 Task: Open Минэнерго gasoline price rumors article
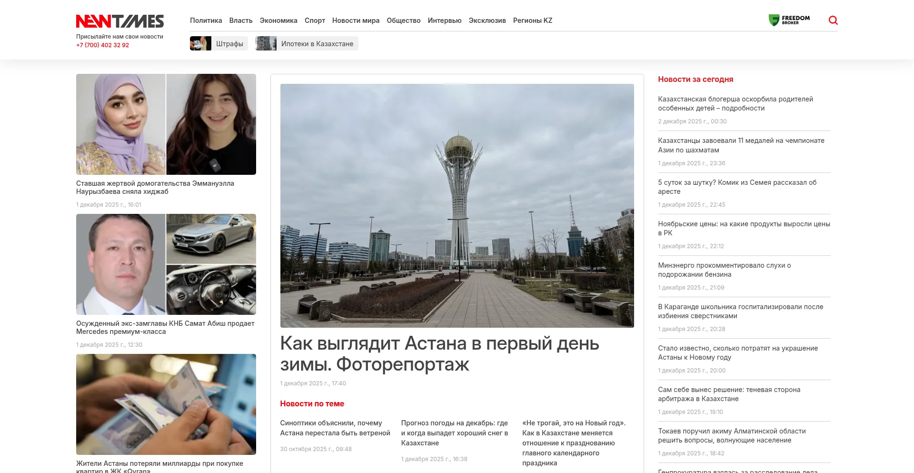(x=724, y=270)
